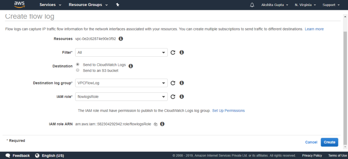Show info next to Resources VPC ID
Image resolution: width=348 pixels, height=159 pixels.
click(x=121, y=39)
